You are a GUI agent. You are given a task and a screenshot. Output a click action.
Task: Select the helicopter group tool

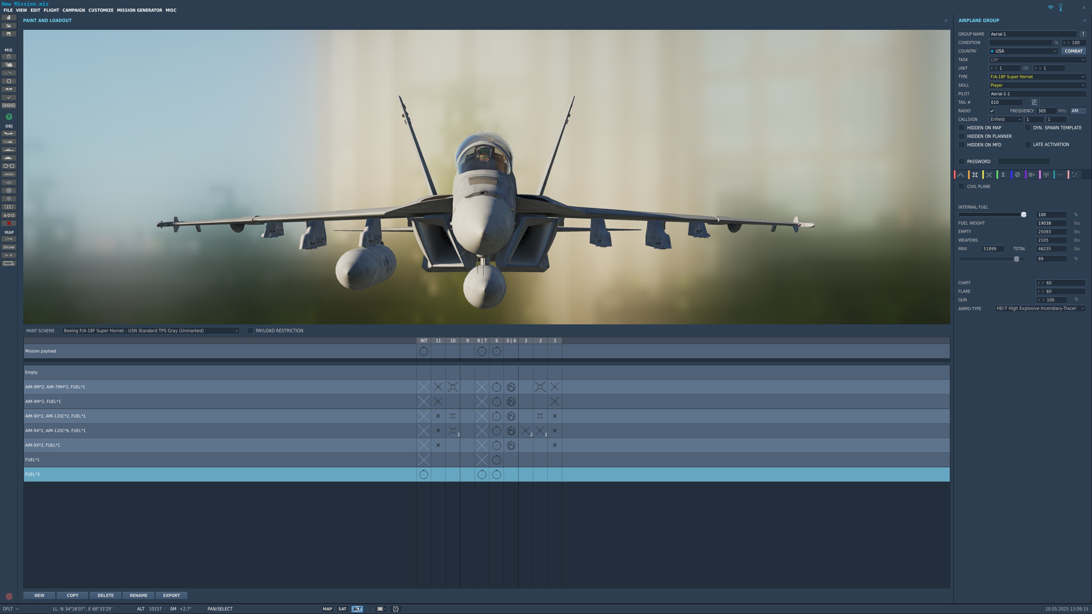9,142
